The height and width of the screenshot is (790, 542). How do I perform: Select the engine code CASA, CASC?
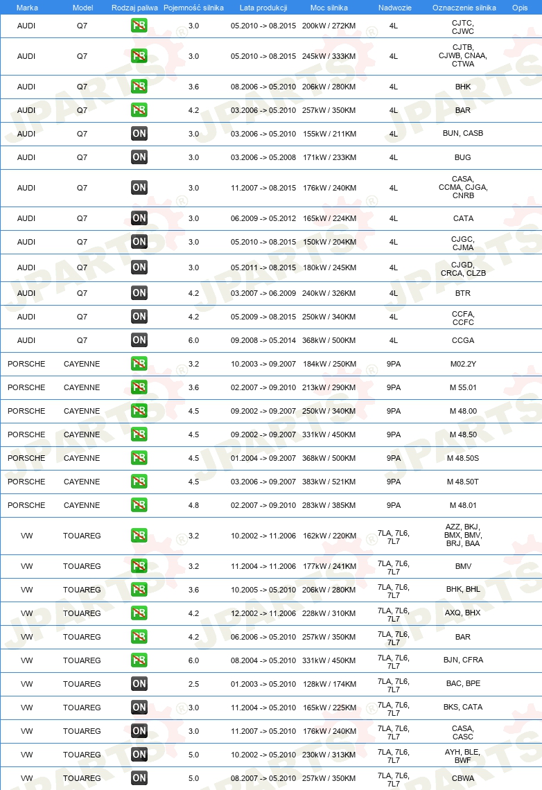click(463, 732)
